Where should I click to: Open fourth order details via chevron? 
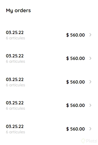coord(90,105)
